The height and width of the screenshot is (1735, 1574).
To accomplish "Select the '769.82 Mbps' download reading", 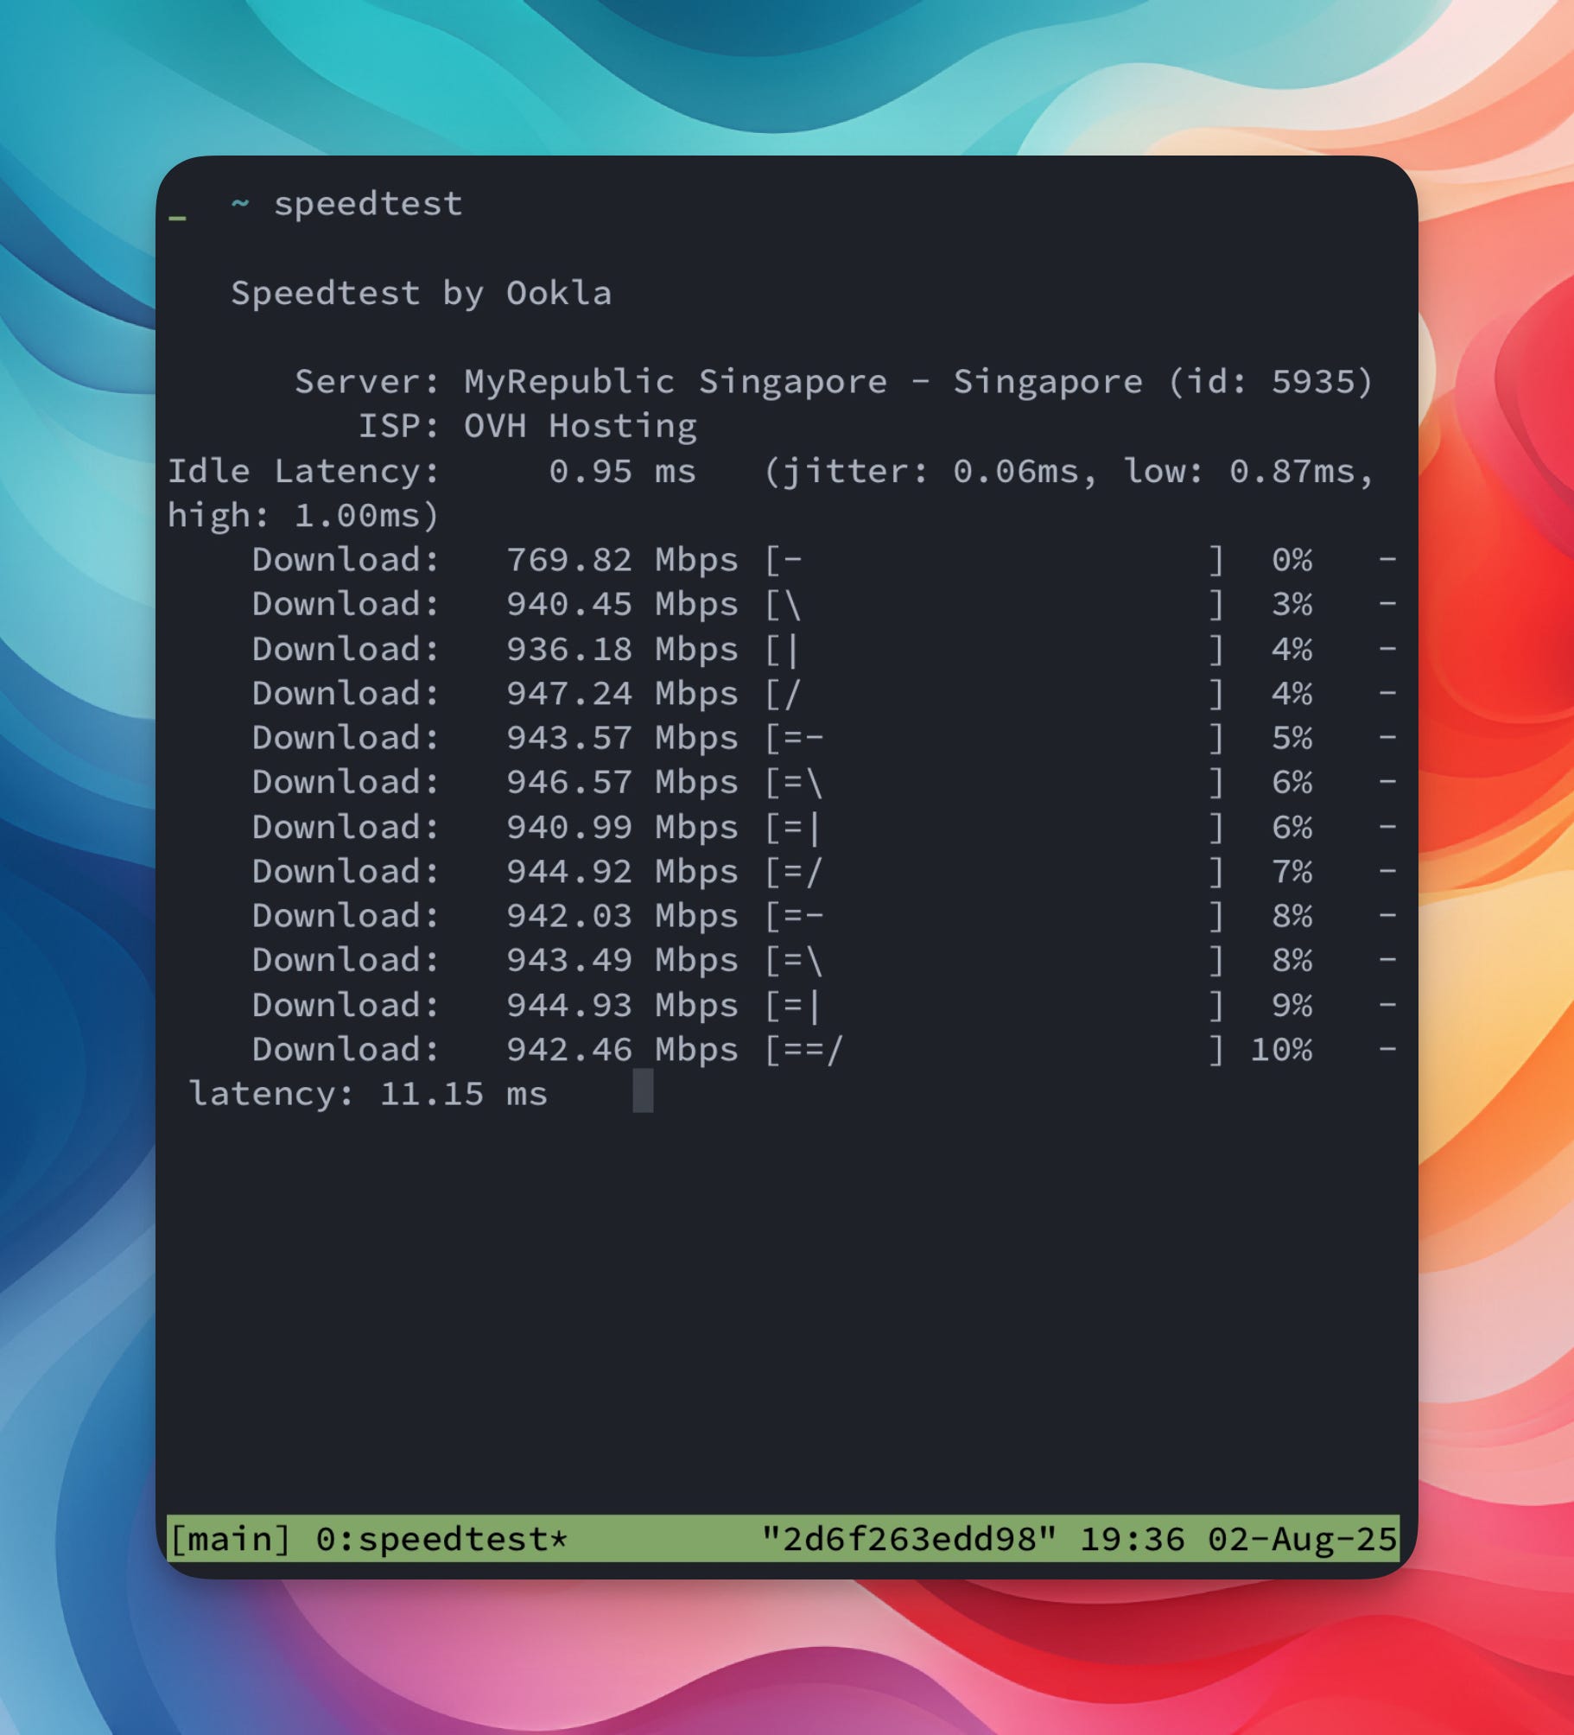I will pyautogui.click(x=622, y=561).
